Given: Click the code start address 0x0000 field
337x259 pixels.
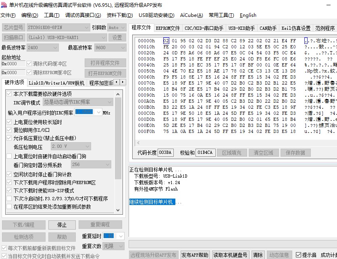Looking at the screenshot, I should pos(13,64).
